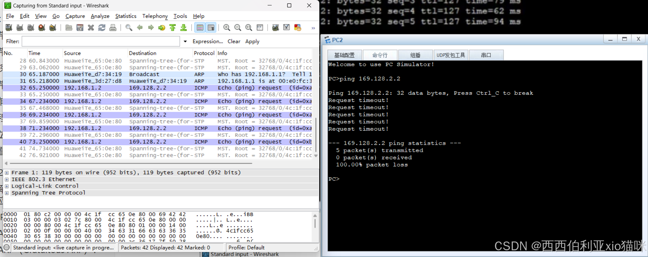Viewport: 648px width, 257px height.
Task: Open the Analyze menu
Action: pos(100,16)
